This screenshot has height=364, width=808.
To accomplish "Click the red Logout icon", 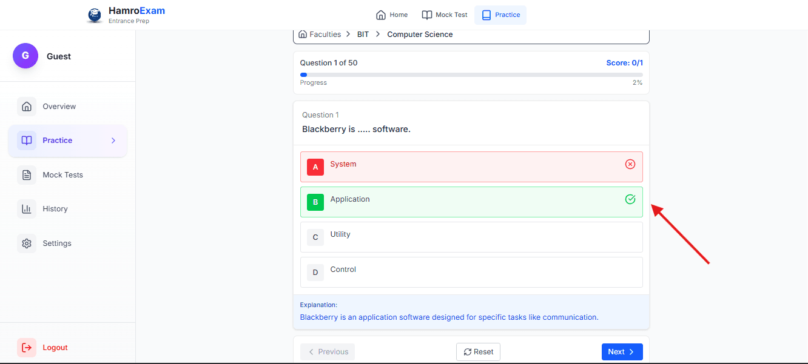I will click(27, 348).
